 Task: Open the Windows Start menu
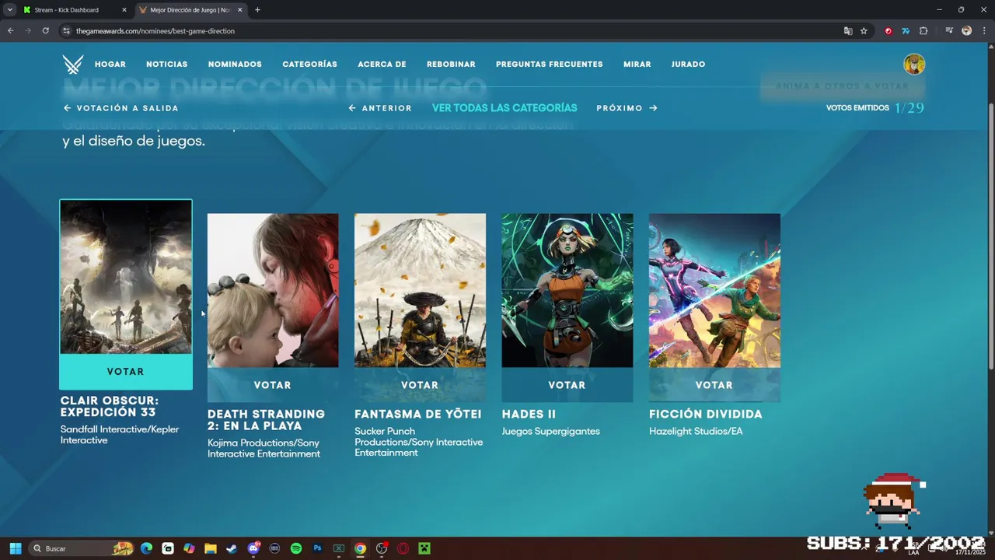pos(15,548)
